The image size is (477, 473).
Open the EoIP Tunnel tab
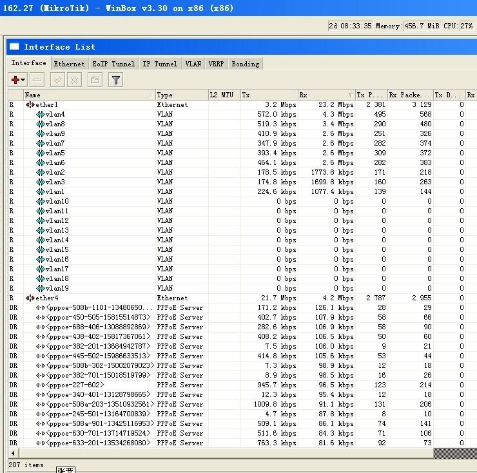tap(113, 64)
